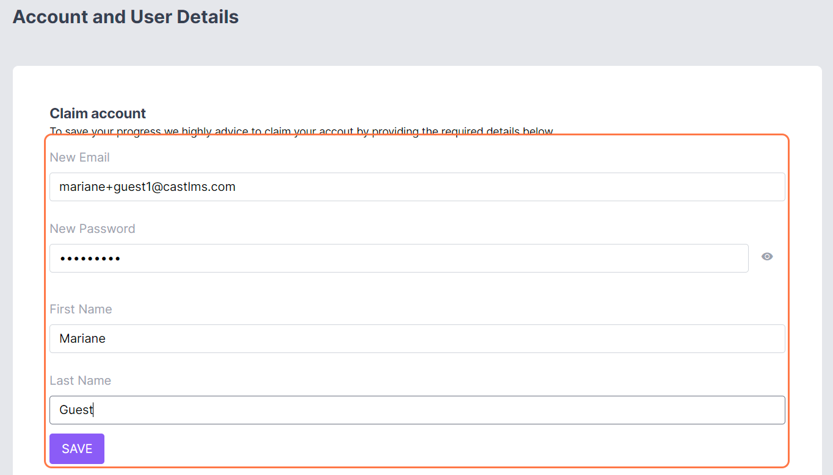Click the SAVE button

click(x=77, y=449)
